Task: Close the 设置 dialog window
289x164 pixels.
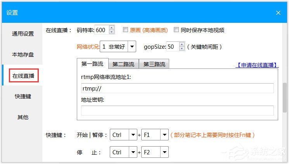Action: pos(278,12)
